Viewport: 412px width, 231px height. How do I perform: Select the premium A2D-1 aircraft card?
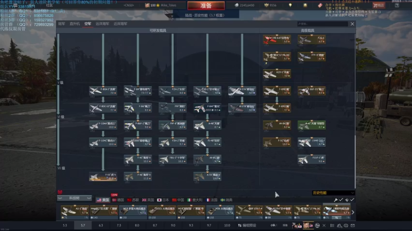pyautogui.click(x=277, y=74)
